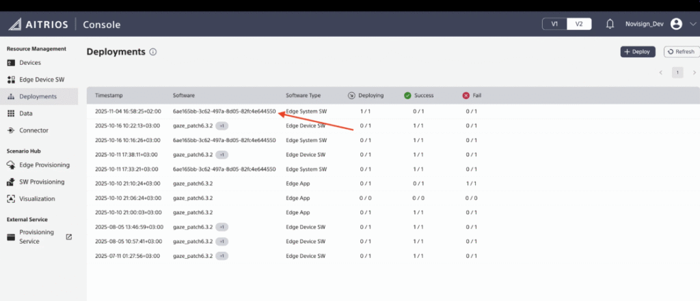Click the Deploy button
The width and height of the screenshot is (700, 301).
pos(637,52)
